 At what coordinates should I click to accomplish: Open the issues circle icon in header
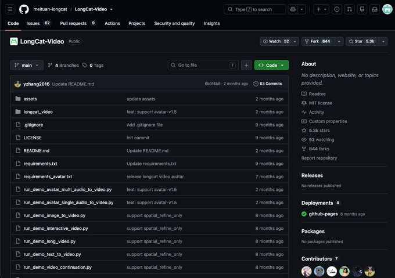point(336,9)
